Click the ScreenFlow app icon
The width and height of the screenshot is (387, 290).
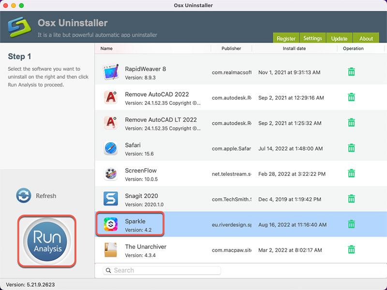(111, 174)
